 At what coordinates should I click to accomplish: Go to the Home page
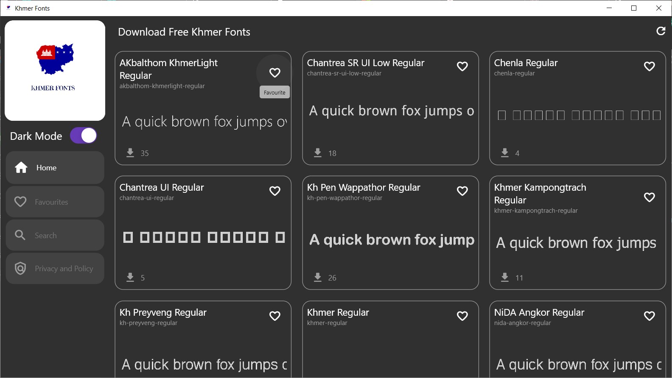(x=55, y=168)
